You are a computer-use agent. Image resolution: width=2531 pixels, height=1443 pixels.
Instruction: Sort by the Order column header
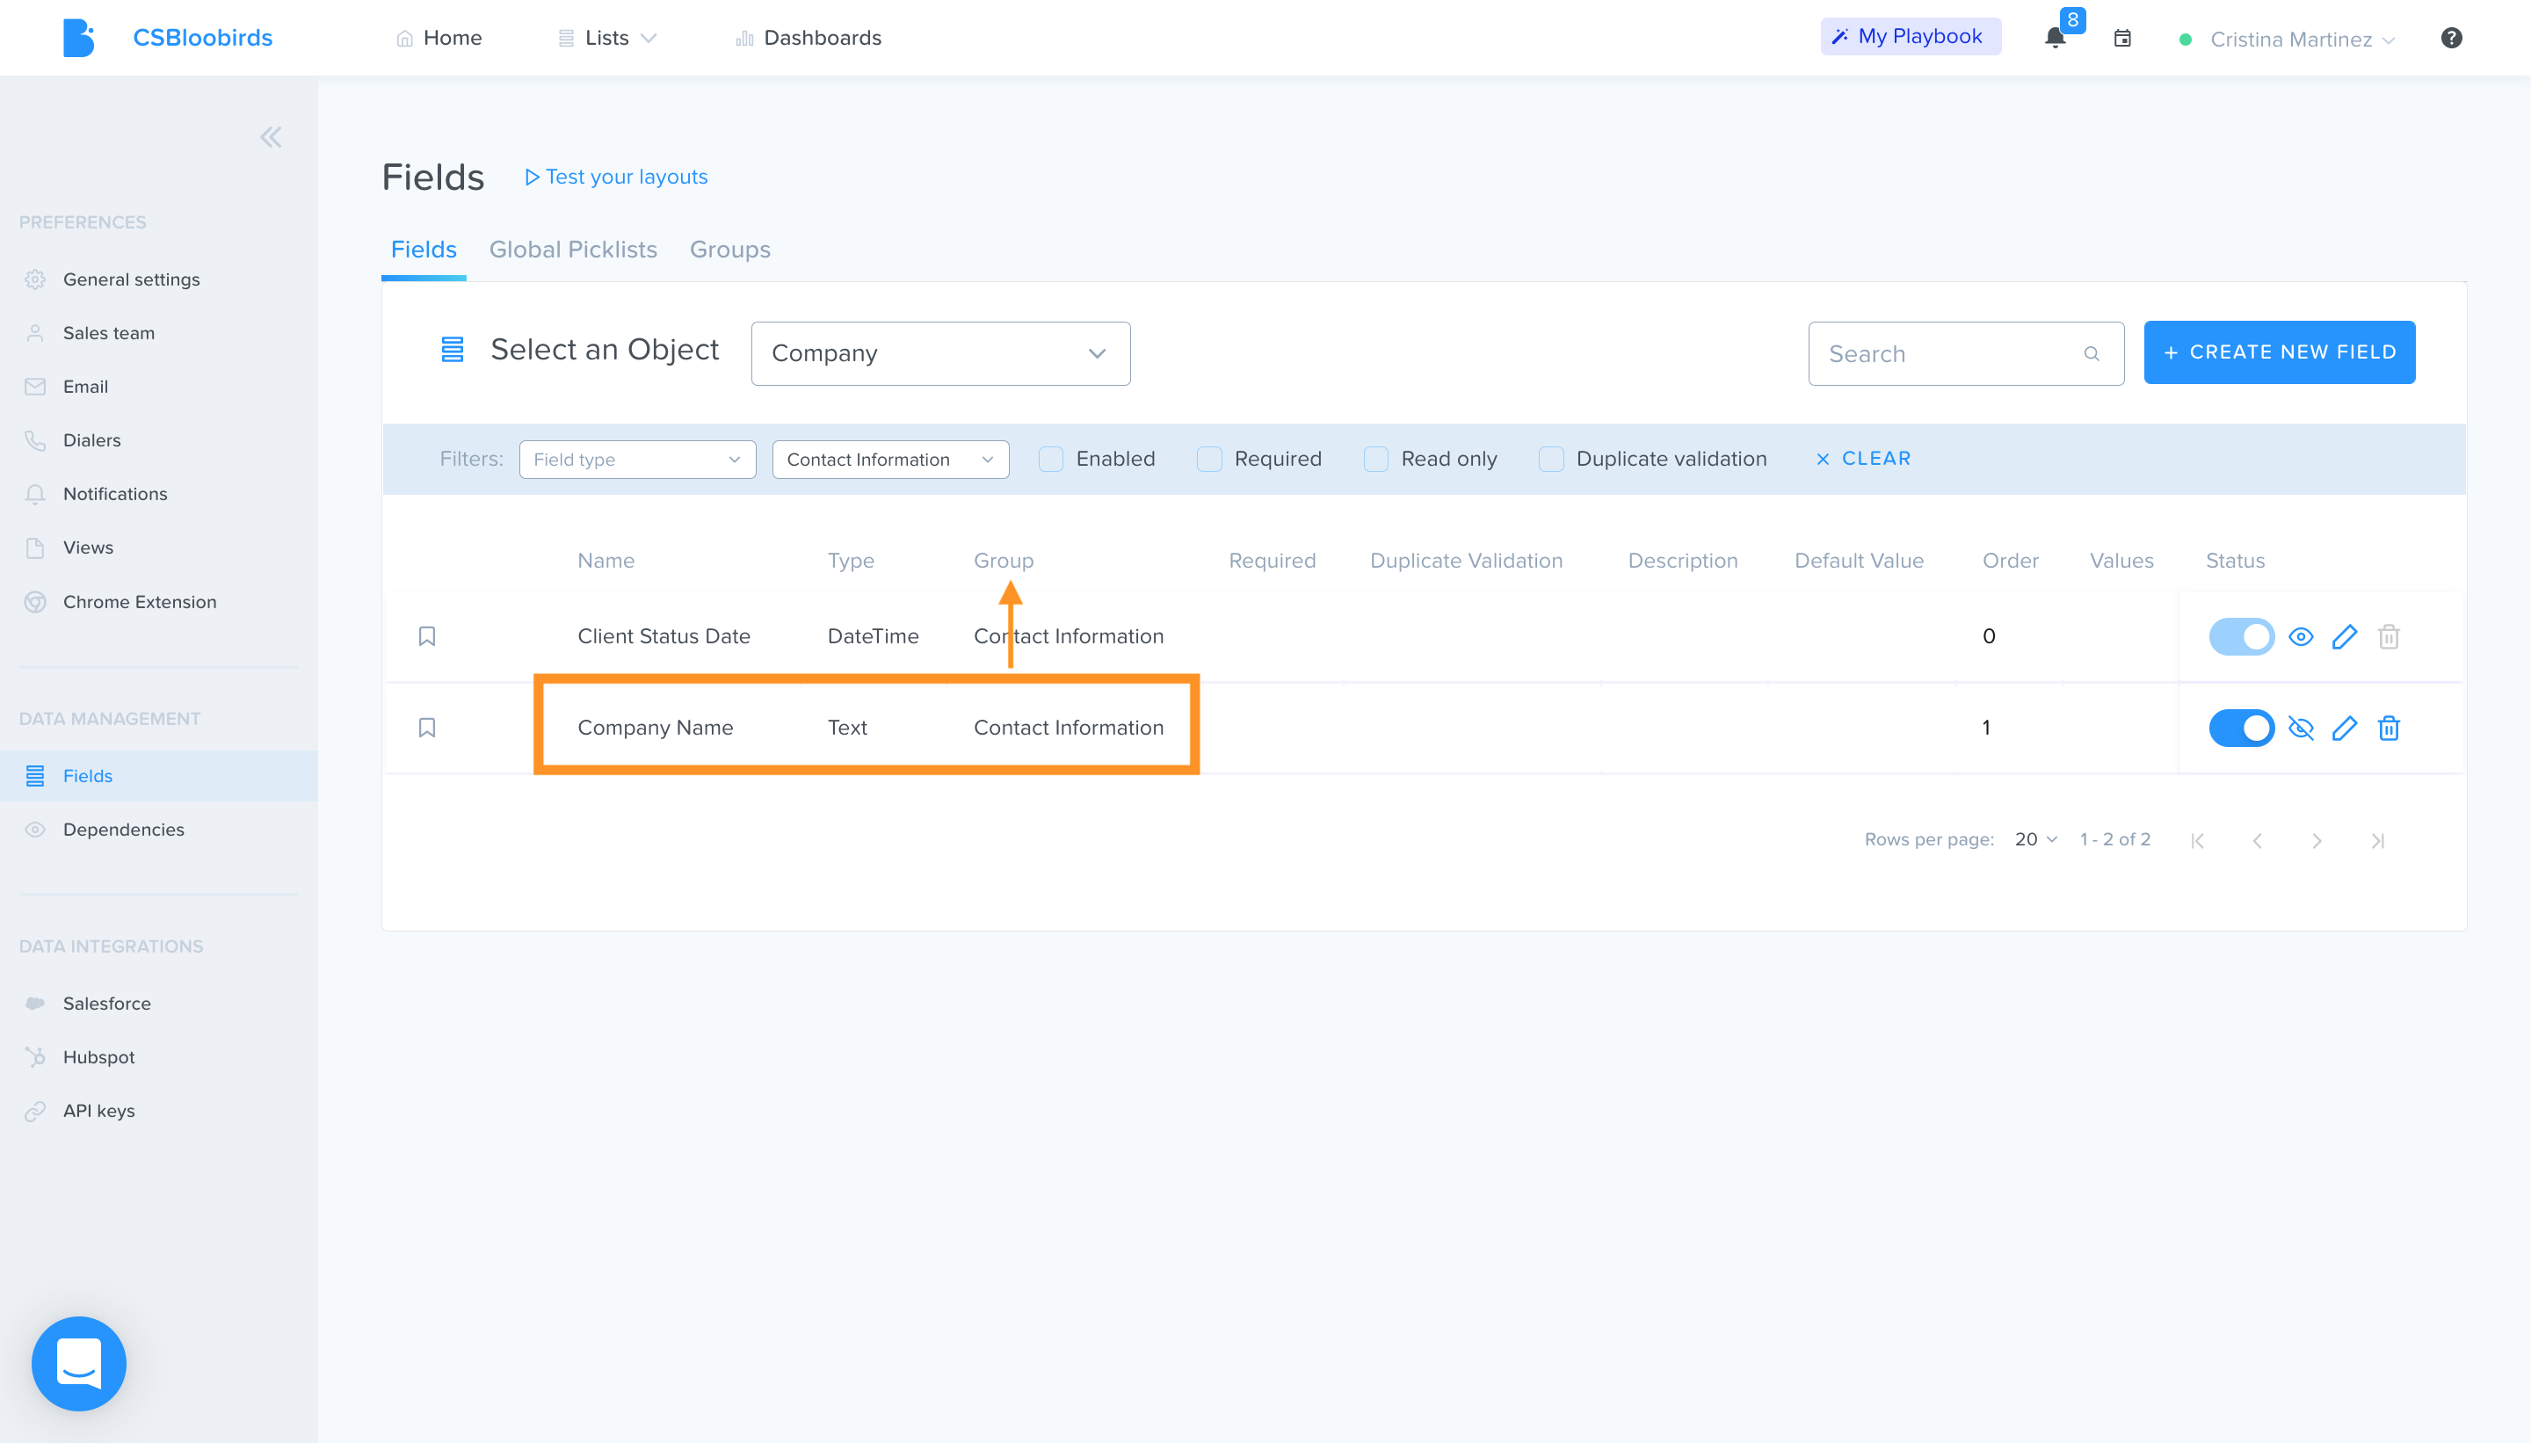[x=2010, y=561]
